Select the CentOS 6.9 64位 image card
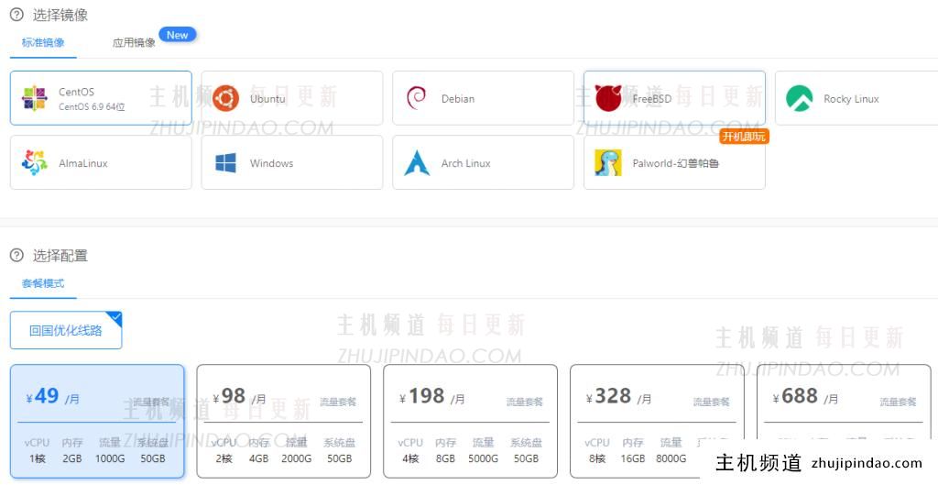 (x=101, y=98)
